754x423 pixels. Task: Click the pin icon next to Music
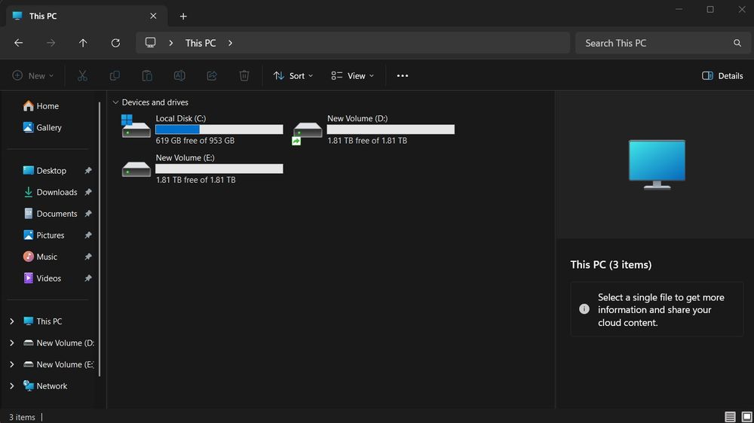(x=88, y=257)
